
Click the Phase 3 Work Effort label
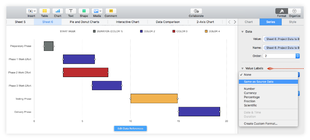20,86
